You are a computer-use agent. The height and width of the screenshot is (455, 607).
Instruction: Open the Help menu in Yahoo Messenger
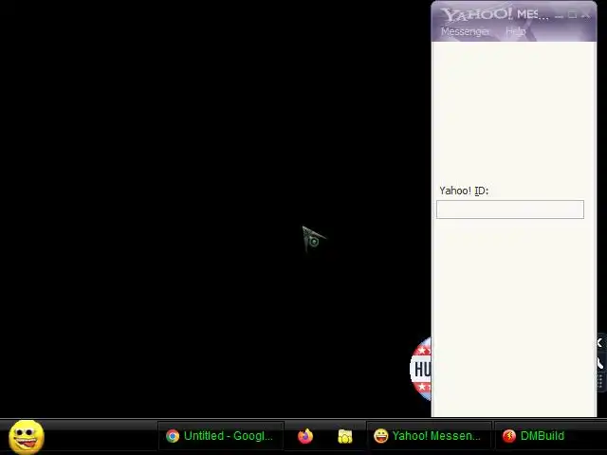(515, 31)
